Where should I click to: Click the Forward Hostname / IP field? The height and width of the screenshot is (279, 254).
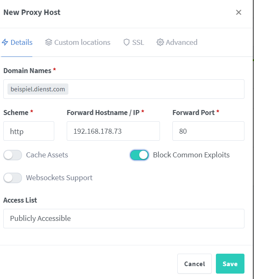tap(113, 131)
